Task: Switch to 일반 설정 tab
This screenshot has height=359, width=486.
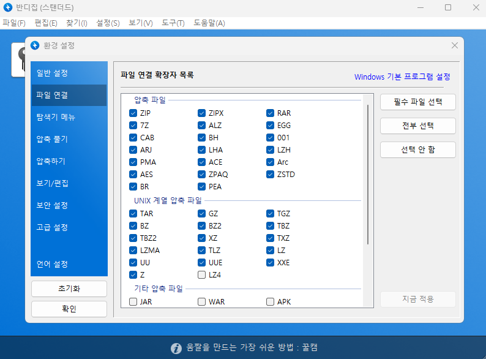Action: (x=69, y=74)
